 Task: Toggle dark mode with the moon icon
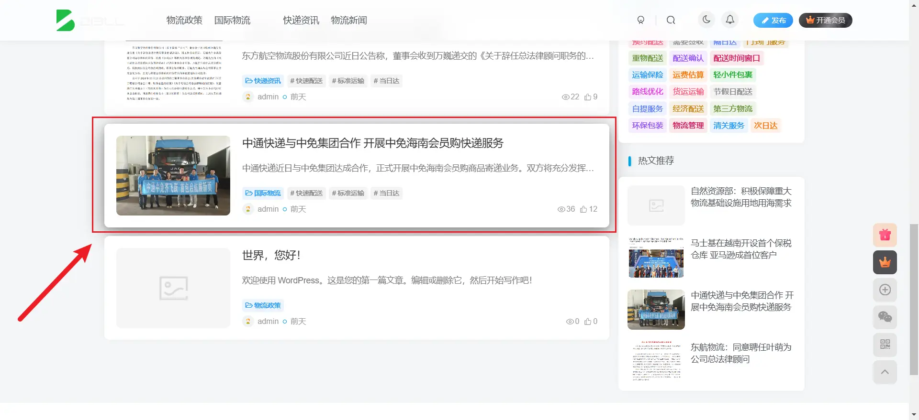pos(706,20)
